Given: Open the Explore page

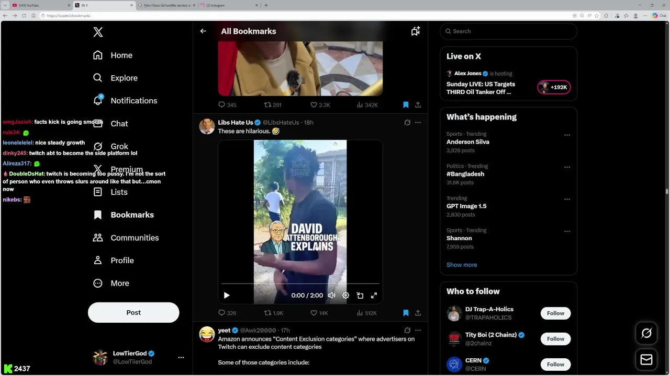Looking at the screenshot, I should tap(115, 78).
